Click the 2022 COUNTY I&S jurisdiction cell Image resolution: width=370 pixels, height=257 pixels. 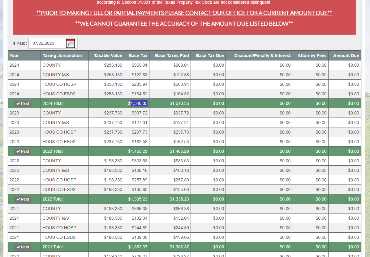[56, 171]
